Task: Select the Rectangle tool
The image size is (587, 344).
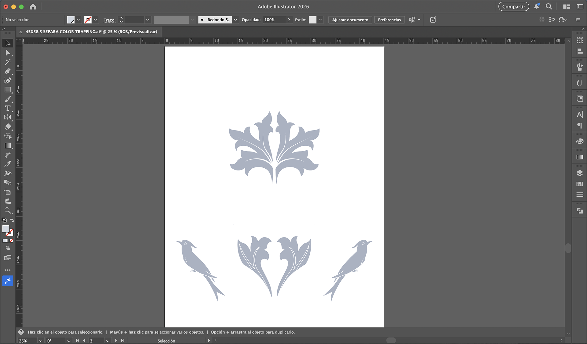Action: pyautogui.click(x=8, y=90)
